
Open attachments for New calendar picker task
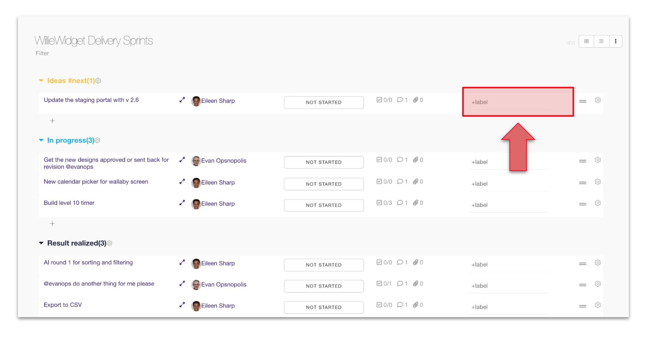tap(418, 182)
